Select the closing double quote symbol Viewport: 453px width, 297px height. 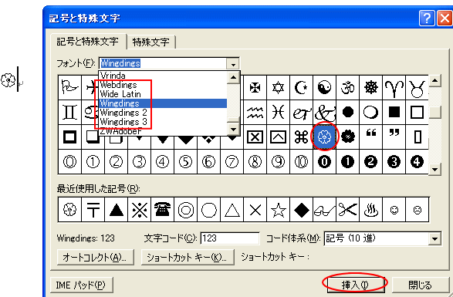[x=394, y=137]
